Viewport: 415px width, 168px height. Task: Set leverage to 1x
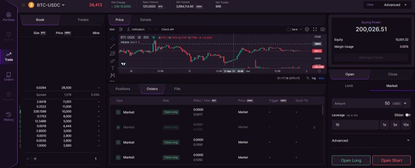click(x=384, y=125)
